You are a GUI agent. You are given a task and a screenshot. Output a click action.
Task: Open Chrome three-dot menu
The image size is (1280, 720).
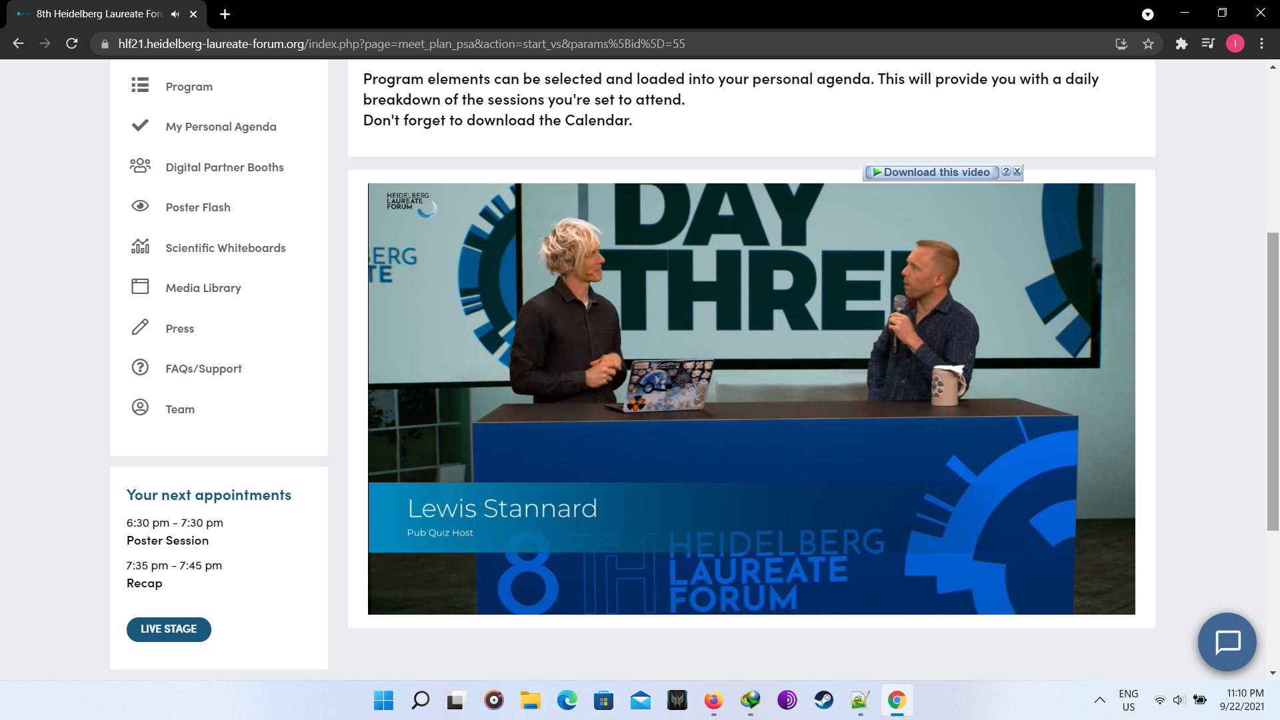1261,44
